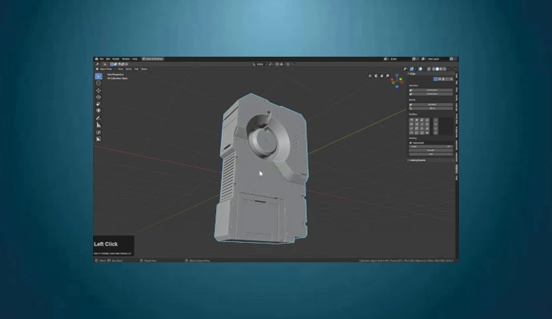Image resolution: width=552 pixels, height=319 pixels.
Task: Open the viewport Select menu
Action: [x=129, y=69]
